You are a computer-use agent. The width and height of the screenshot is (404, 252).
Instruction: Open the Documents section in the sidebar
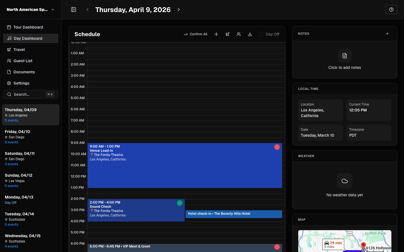(24, 72)
